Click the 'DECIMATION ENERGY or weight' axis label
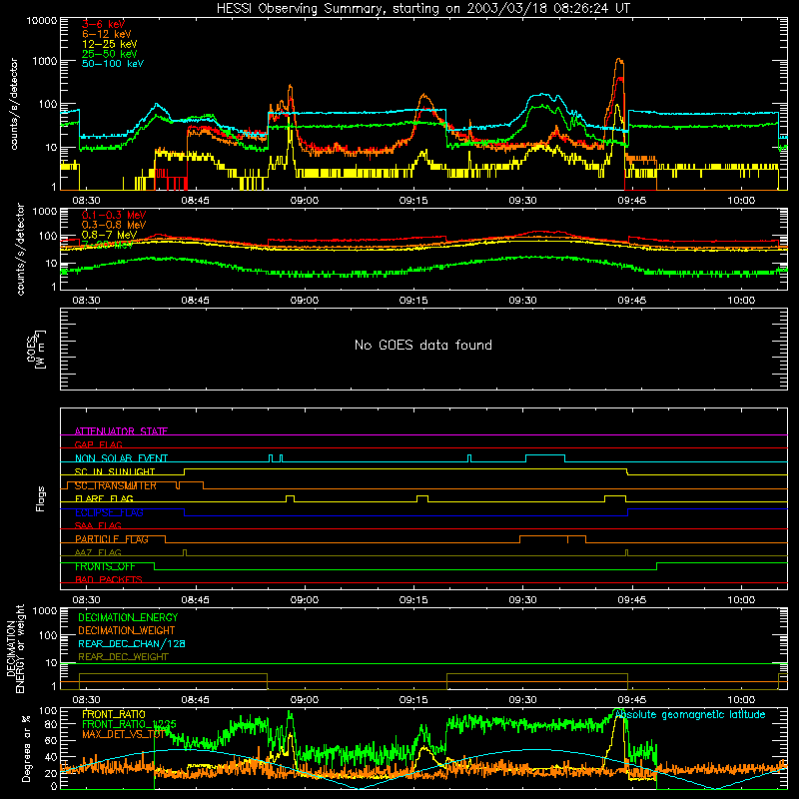Image resolution: width=799 pixels, height=799 pixels. click(15, 648)
